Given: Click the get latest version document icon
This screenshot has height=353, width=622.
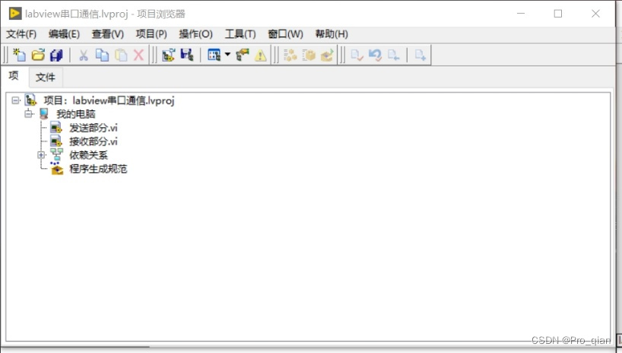Looking at the screenshot, I should [x=394, y=55].
